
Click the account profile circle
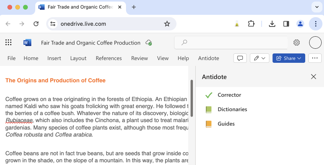point(315,43)
